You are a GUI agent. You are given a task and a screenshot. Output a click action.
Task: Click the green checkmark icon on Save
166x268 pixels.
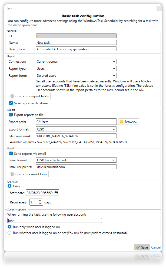click(138, 247)
